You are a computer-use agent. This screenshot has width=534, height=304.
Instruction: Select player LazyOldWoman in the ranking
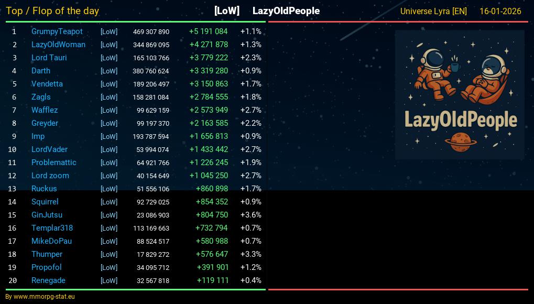(x=58, y=45)
